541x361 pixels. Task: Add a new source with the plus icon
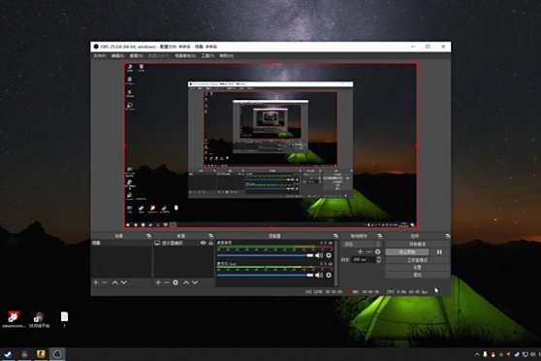158,282
